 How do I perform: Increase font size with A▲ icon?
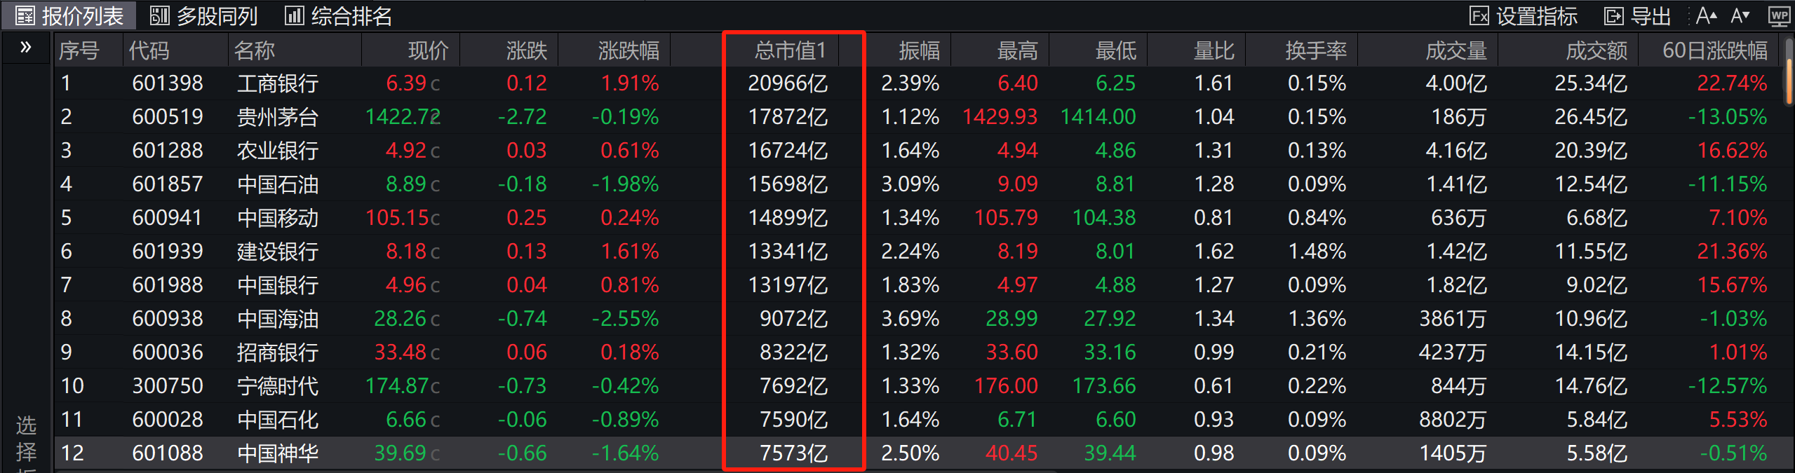tap(1707, 15)
